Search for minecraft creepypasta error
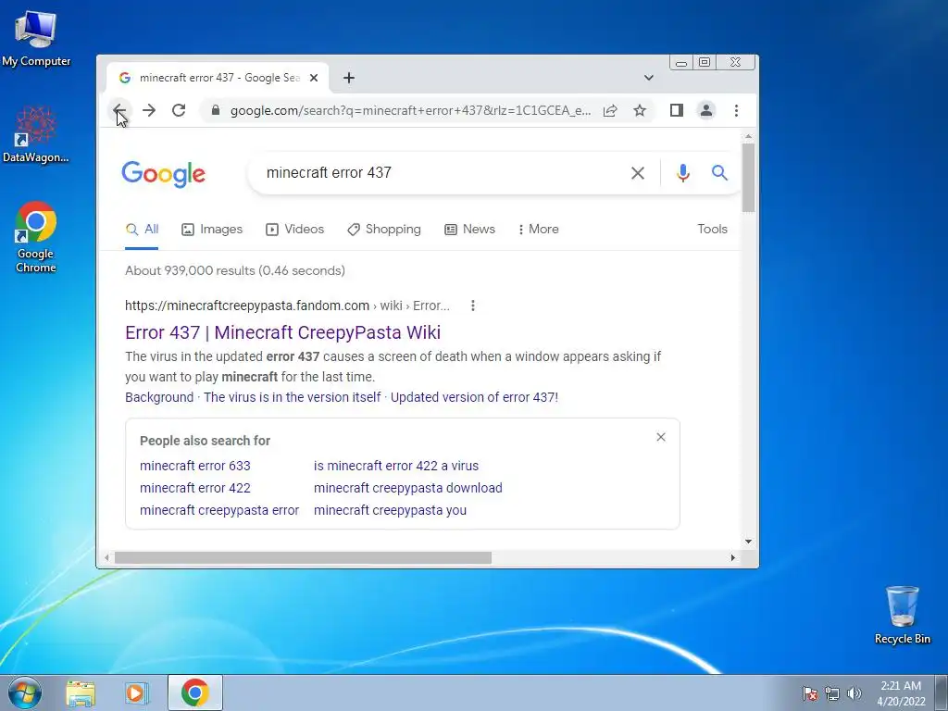This screenshot has width=948, height=711. tap(219, 510)
